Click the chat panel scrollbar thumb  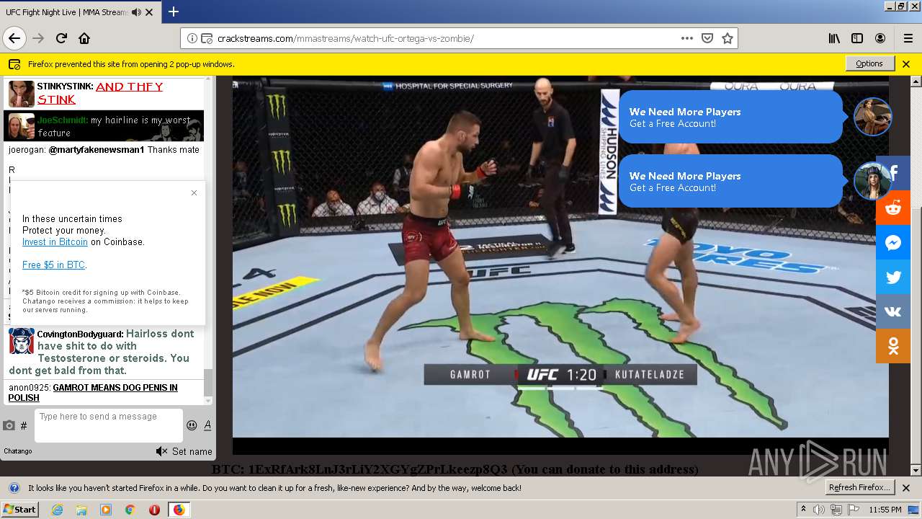[x=208, y=382]
